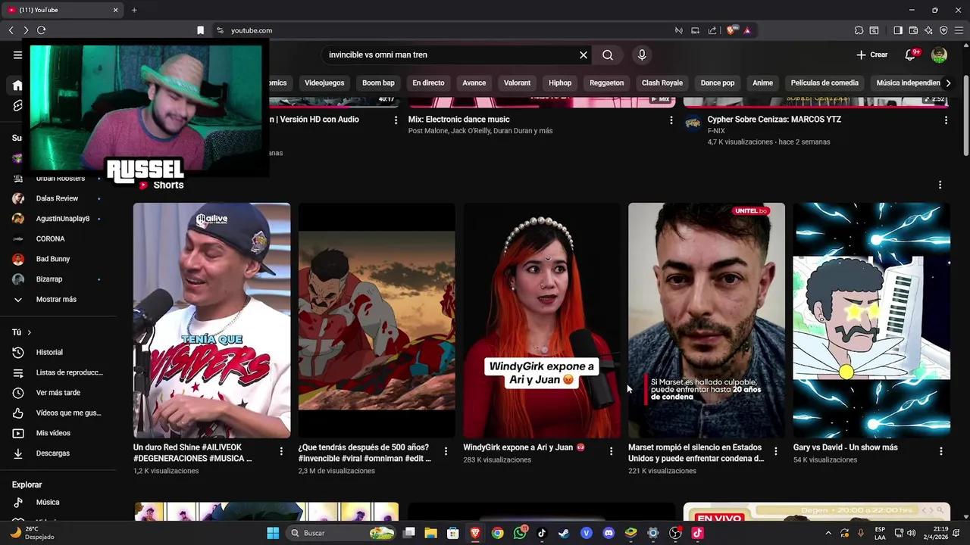The width and height of the screenshot is (970, 545).
Task: Select the Clash Royale filter chip
Action: pyautogui.click(x=662, y=83)
